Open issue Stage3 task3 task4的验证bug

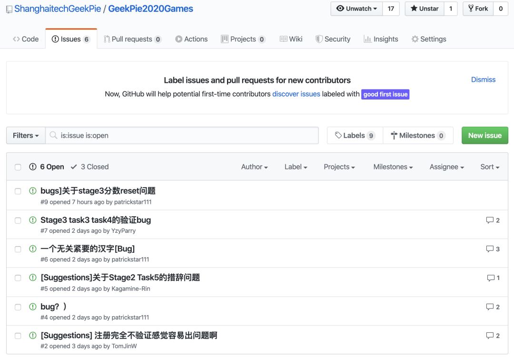pos(96,220)
